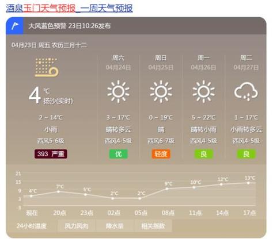Click the 扬沙(实时) condition text

tap(58, 101)
